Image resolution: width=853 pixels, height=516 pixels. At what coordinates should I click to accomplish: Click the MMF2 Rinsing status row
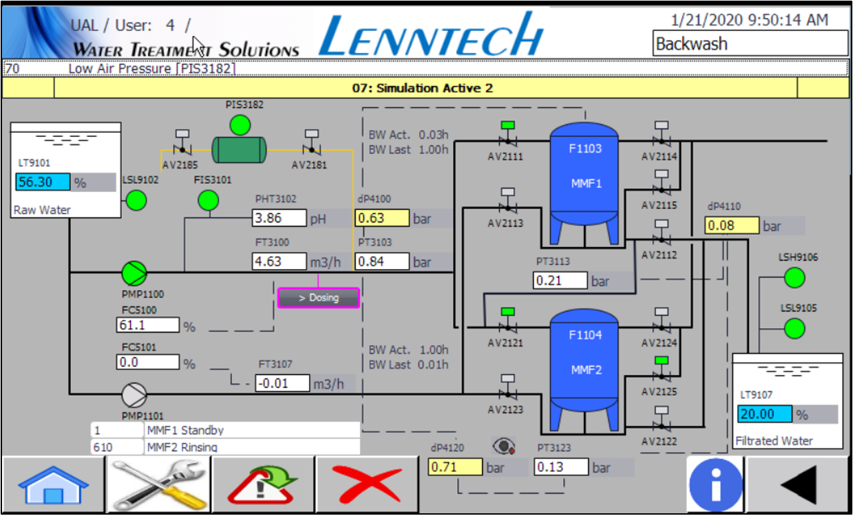225,447
